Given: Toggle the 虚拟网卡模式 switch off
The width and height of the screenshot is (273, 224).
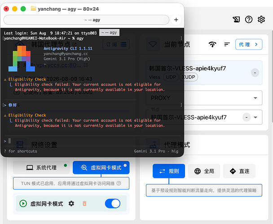Looking at the screenshot, I should click(112, 203).
